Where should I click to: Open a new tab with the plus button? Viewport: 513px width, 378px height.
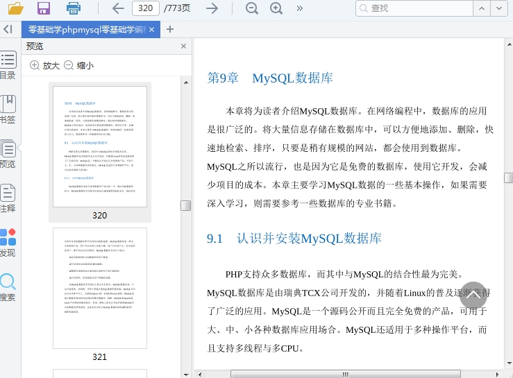click(170, 29)
